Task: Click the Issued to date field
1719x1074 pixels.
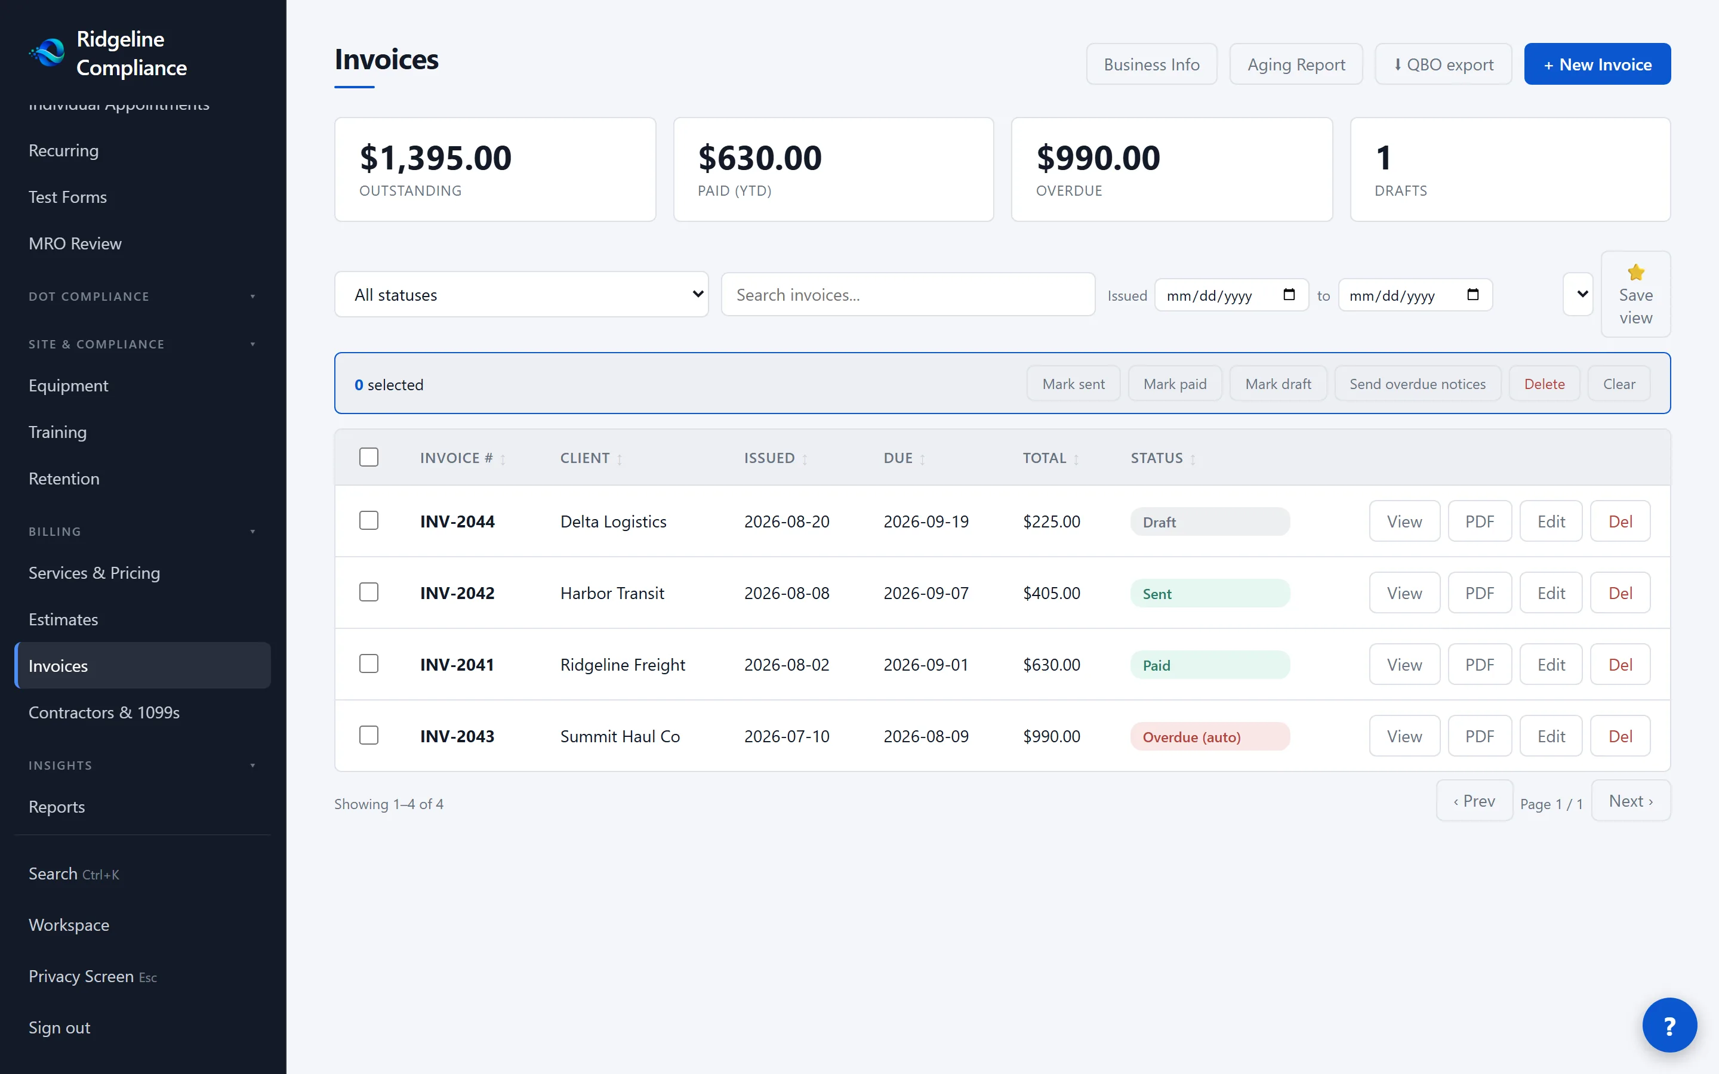Action: [1415, 295]
